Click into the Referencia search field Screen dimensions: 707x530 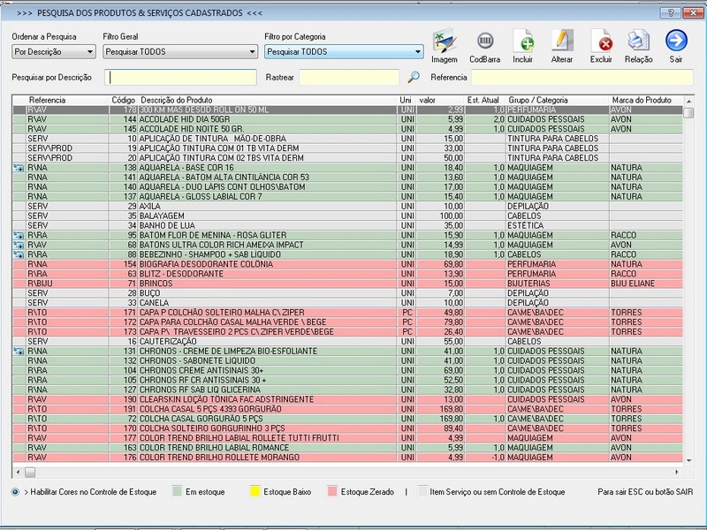pos(582,77)
